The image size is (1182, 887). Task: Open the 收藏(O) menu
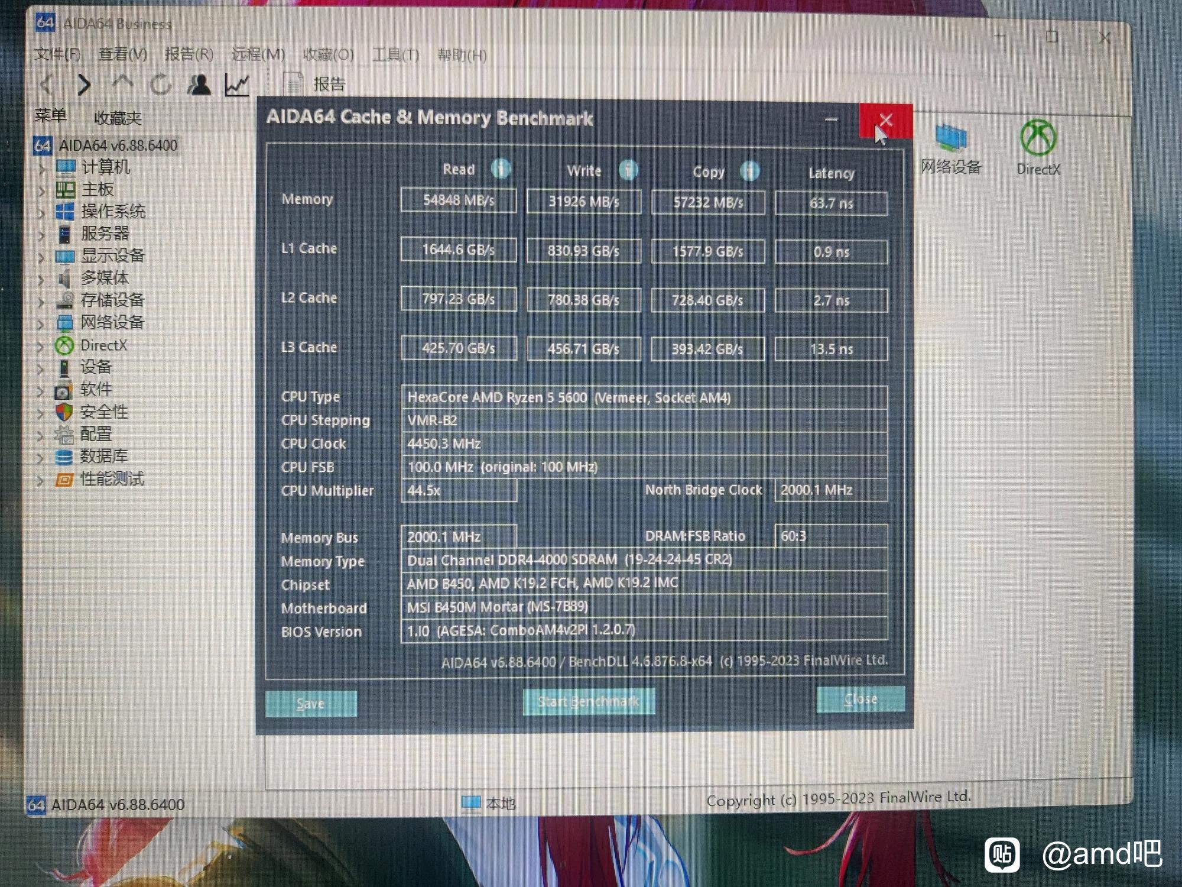[328, 55]
